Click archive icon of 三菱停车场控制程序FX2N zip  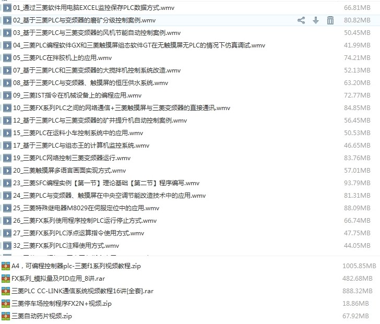point(6,304)
